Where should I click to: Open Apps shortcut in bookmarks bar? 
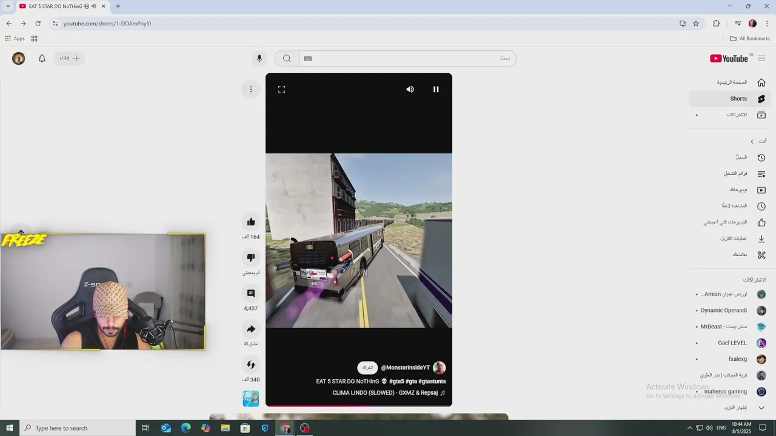tap(15, 39)
